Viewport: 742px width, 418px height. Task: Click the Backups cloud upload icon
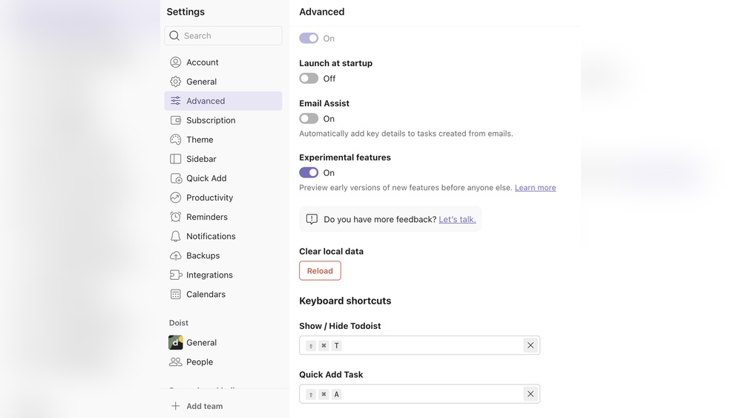pos(176,255)
